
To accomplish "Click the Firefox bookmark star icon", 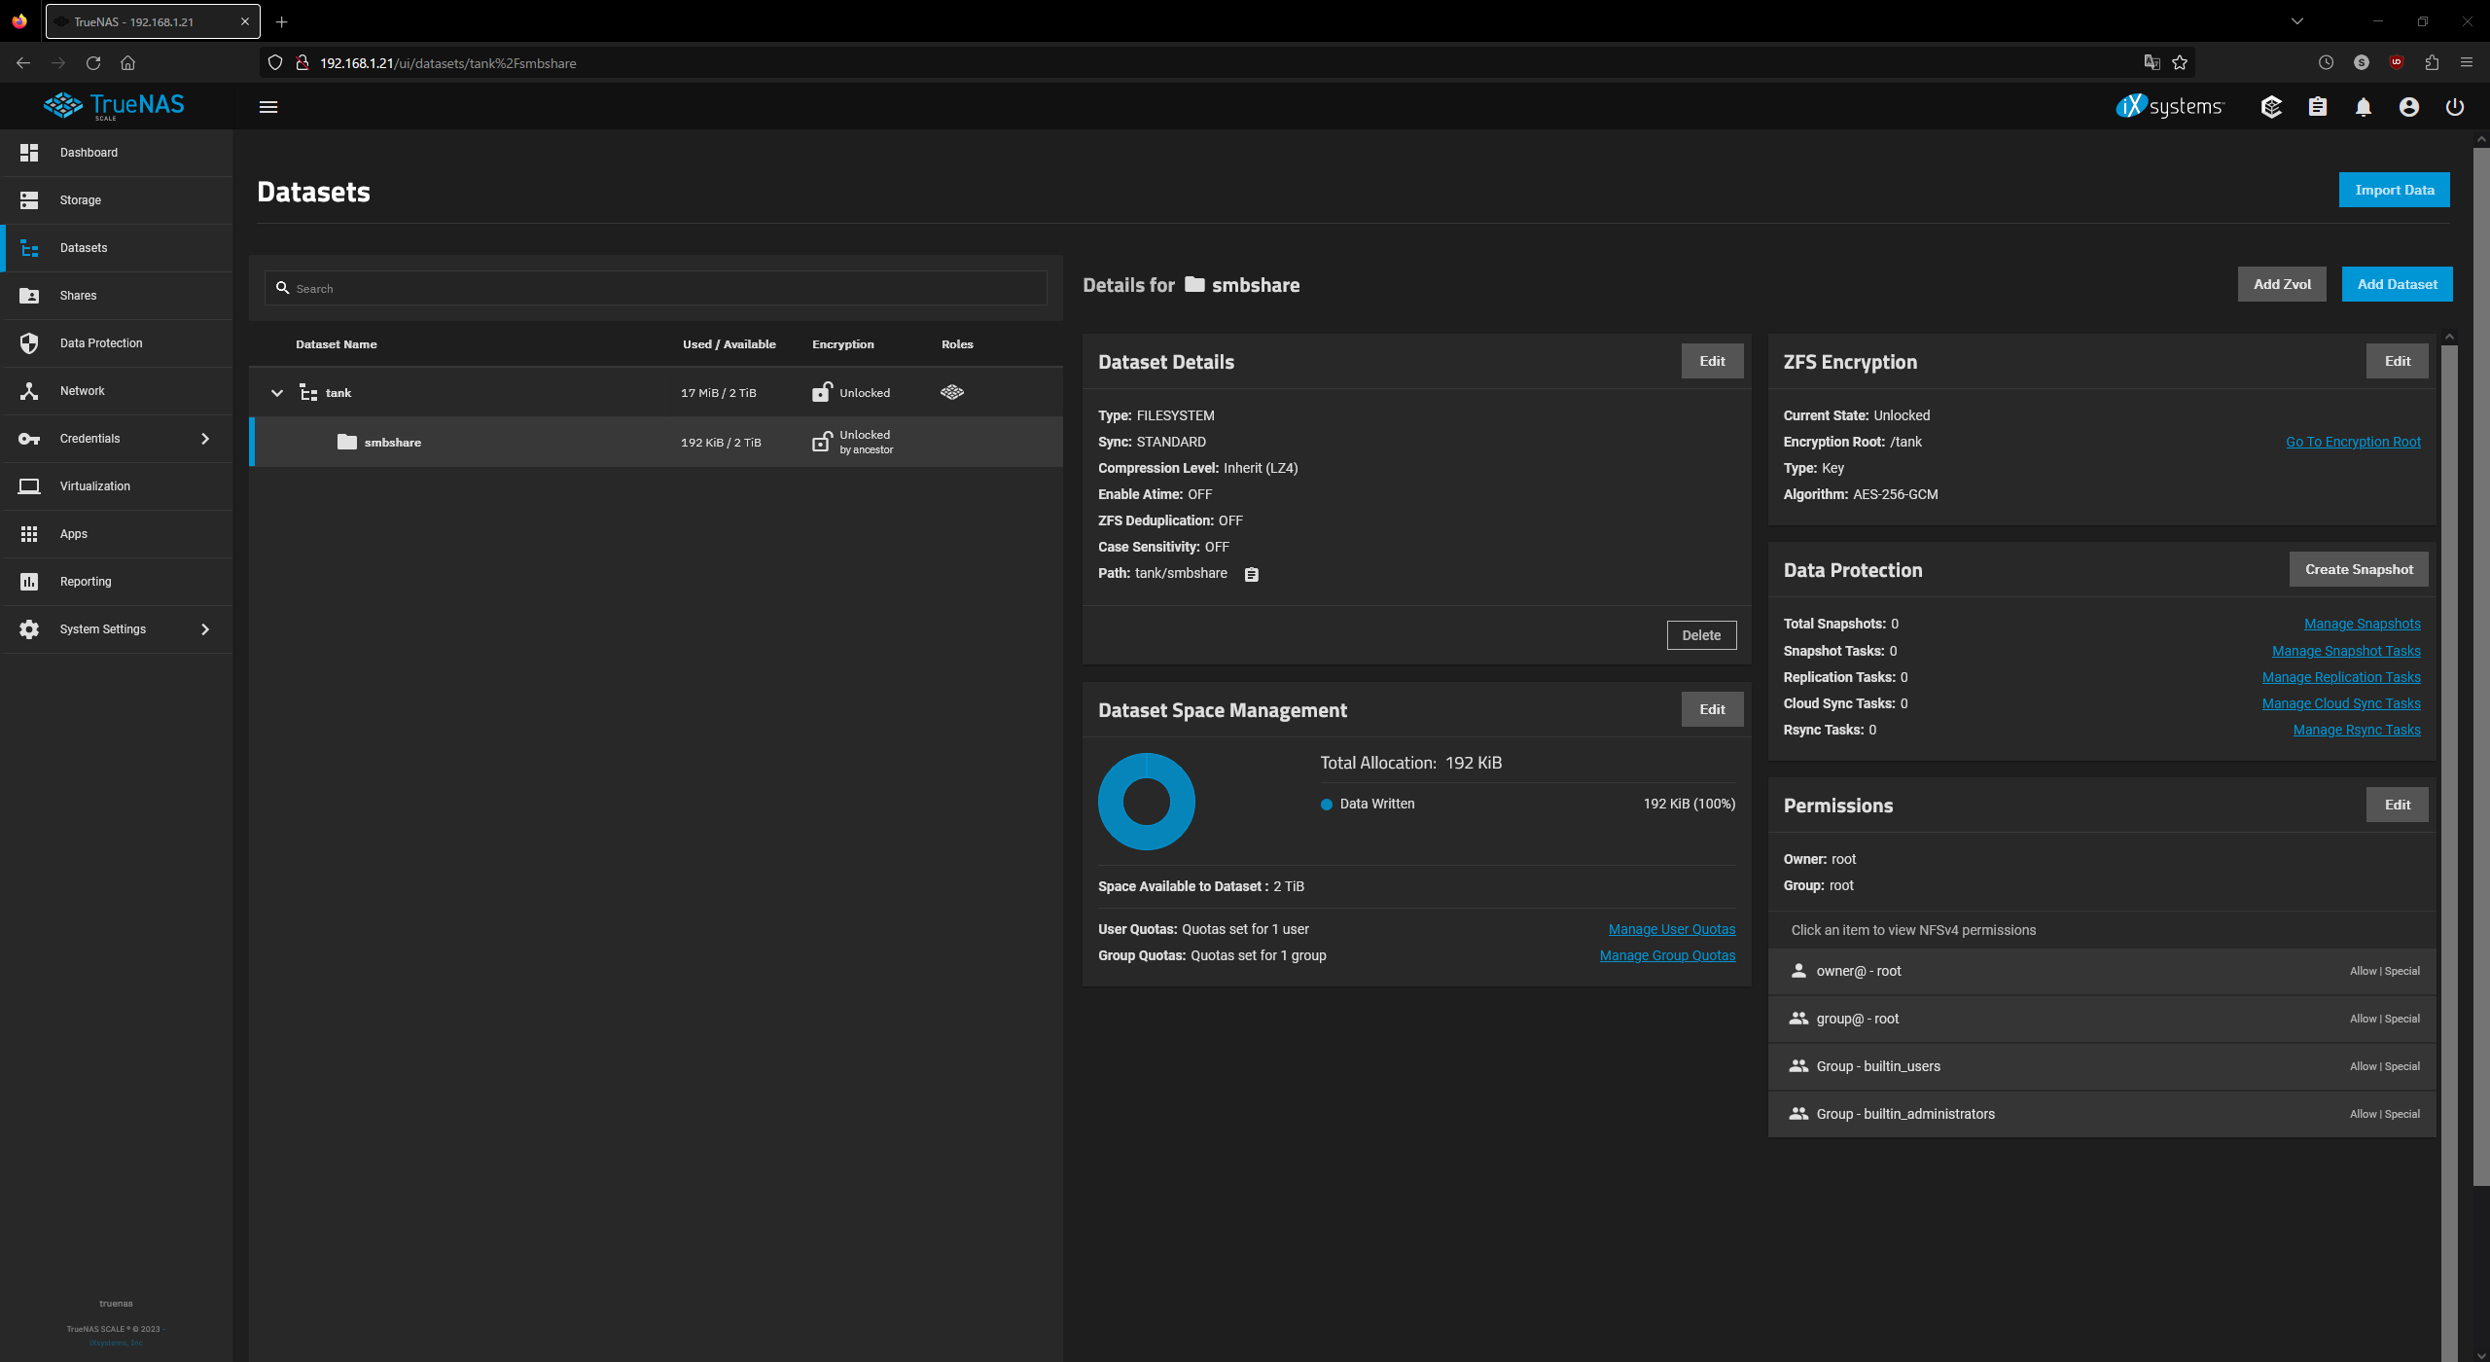I will [x=2180, y=63].
